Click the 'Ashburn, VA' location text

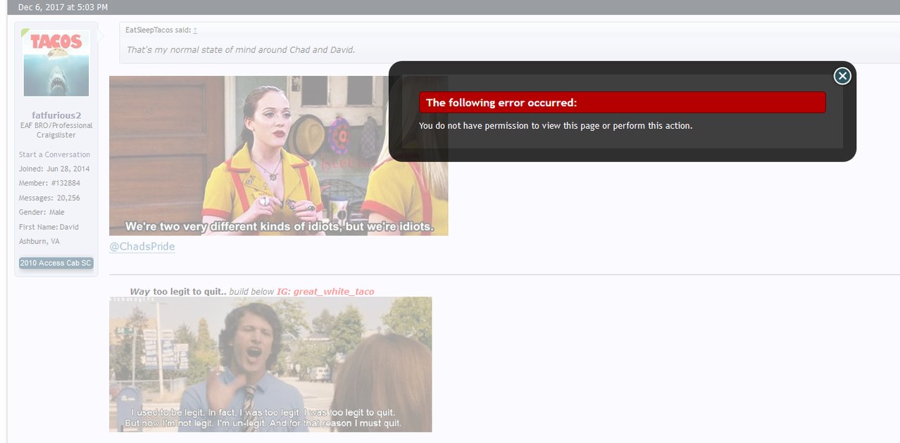coord(39,241)
